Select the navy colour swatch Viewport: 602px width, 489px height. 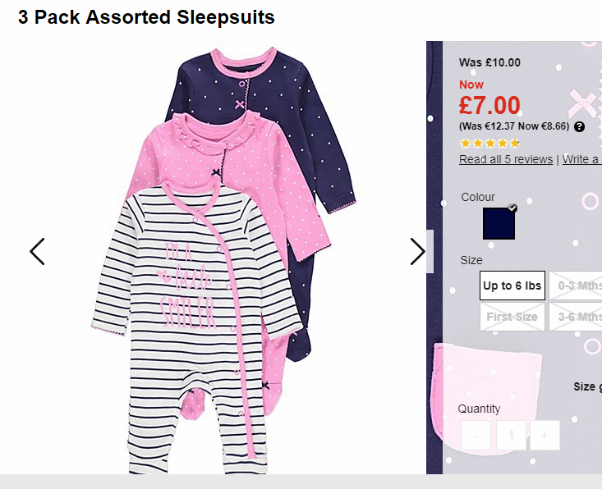click(499, 224)
